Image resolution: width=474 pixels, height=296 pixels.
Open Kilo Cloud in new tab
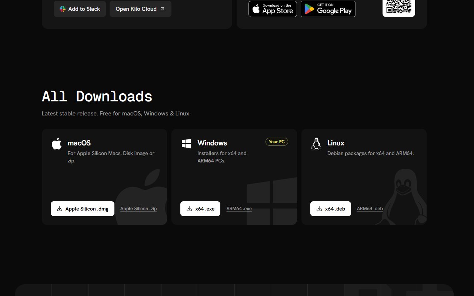pos(140,9)
